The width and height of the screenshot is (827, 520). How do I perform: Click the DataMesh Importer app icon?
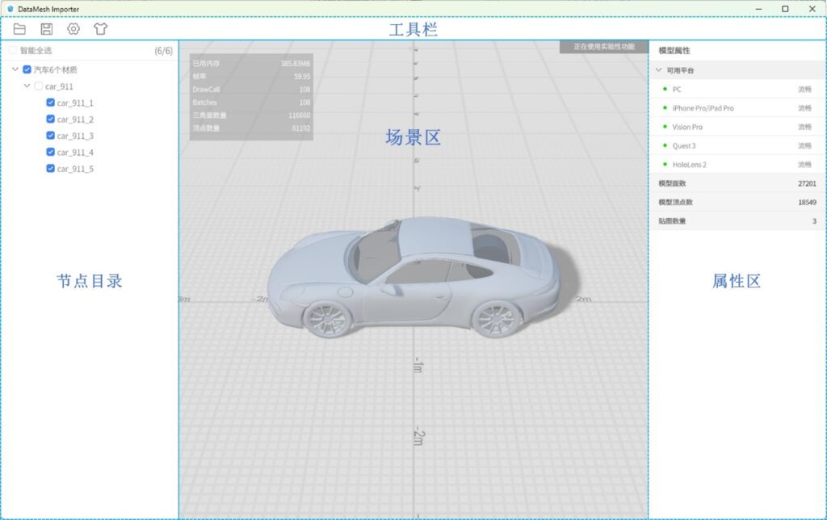click(x=10, y=8)
